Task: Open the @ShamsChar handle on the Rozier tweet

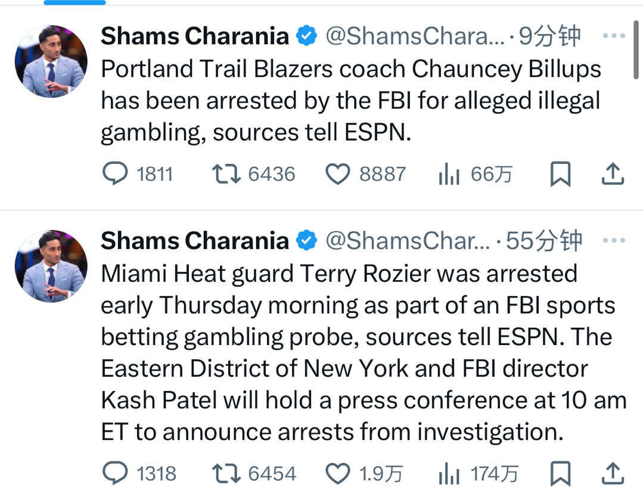Action: [408, 241]
